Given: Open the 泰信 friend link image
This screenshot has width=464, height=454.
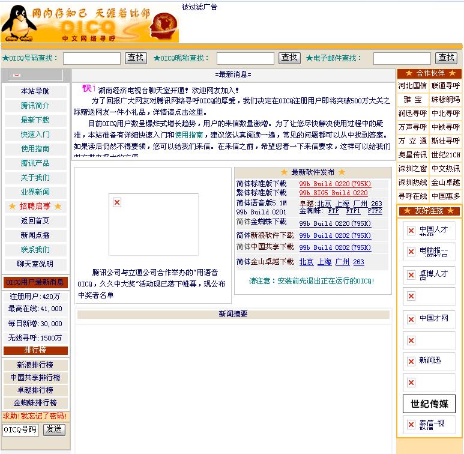Looking at the screenshot, I should pyautogui.click(x=429, y=425).
